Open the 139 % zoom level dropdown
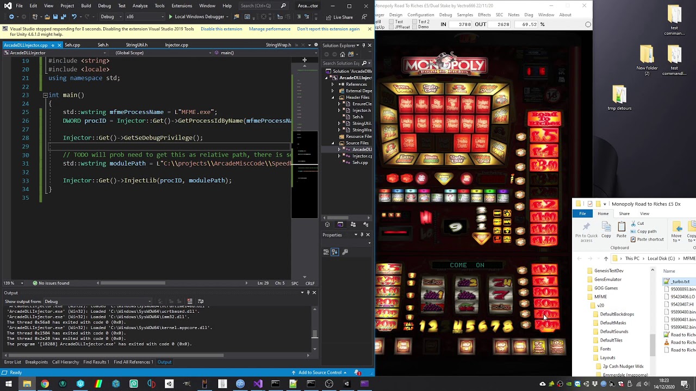 coord(14,283)
